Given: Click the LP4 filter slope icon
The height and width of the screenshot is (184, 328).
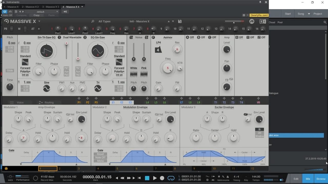Looking at the screenshot, I should click(x=158, y=50).
